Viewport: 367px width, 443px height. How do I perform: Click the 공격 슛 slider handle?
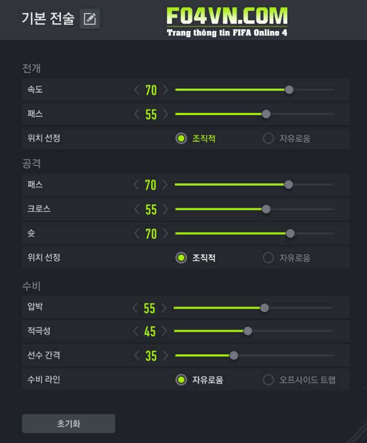[290, 233]
